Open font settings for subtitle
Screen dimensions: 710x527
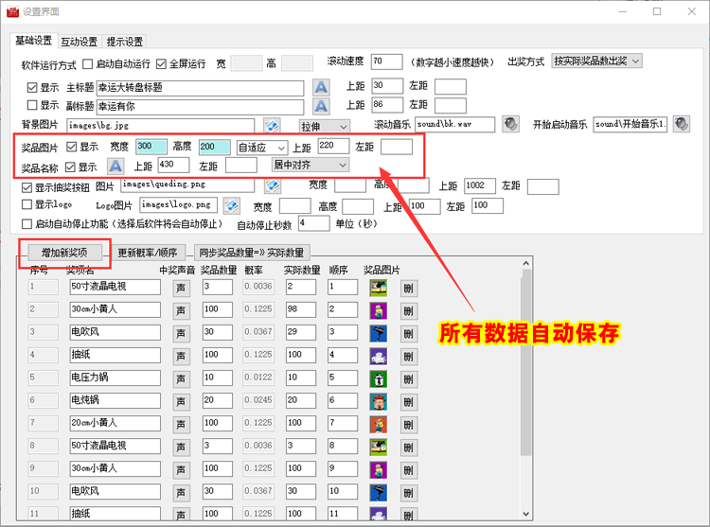pos(321,106)
